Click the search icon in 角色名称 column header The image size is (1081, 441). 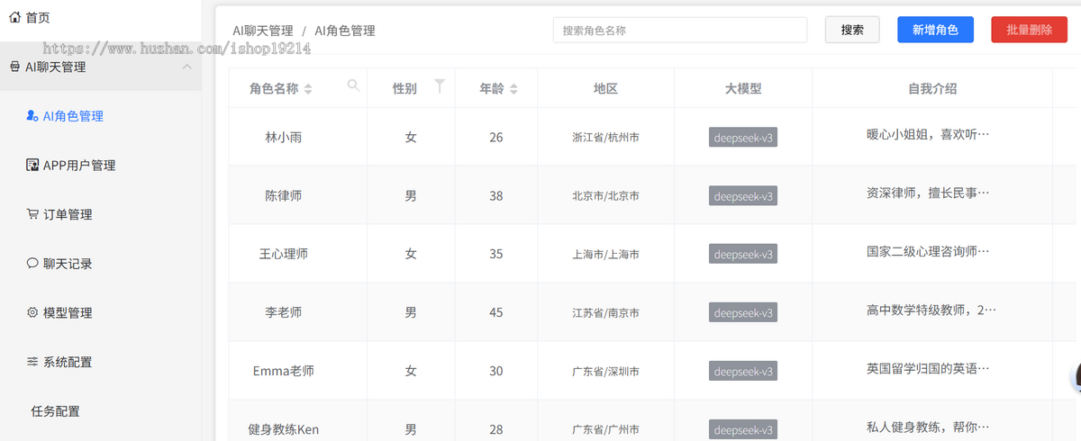(x=354, y=85)
